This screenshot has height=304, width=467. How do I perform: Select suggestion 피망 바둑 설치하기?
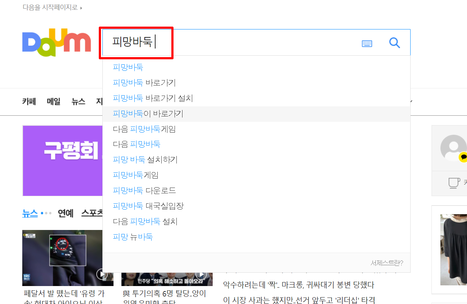coord(256,160)
